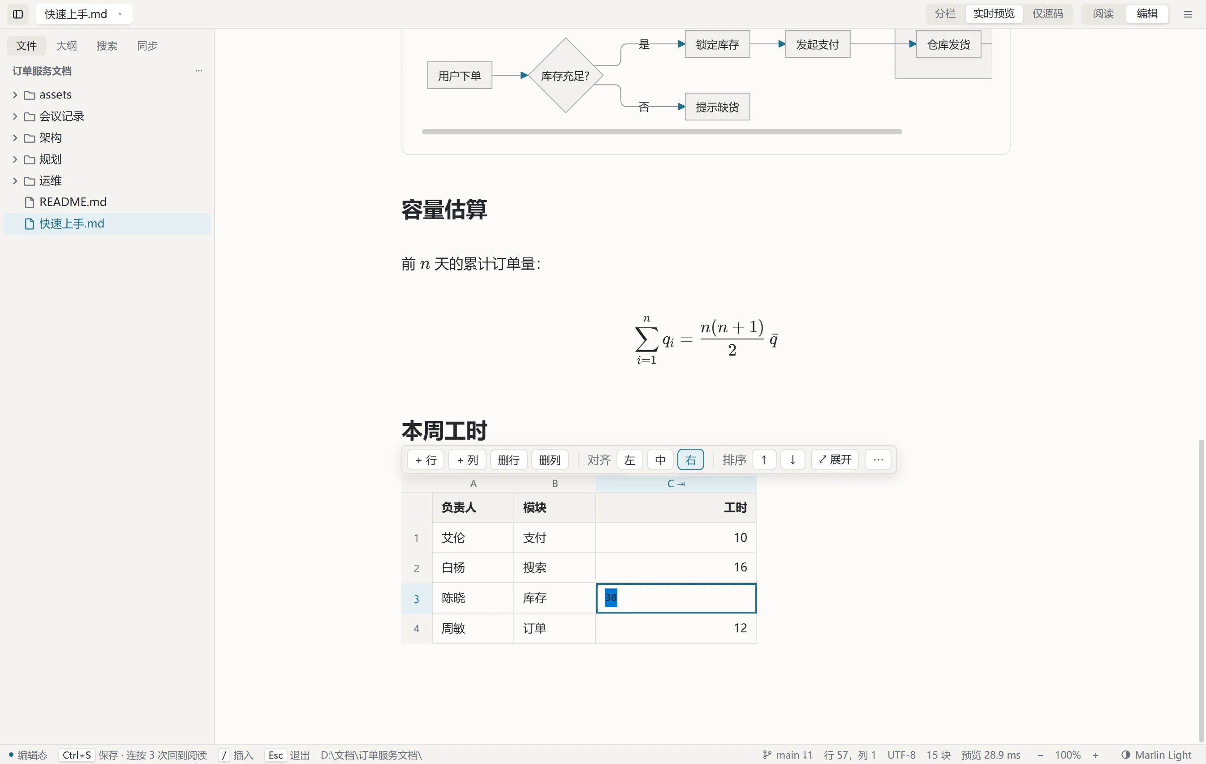
Task: Click the git branch main indicator
Action: pyautogui.click(x=788, y=755)
